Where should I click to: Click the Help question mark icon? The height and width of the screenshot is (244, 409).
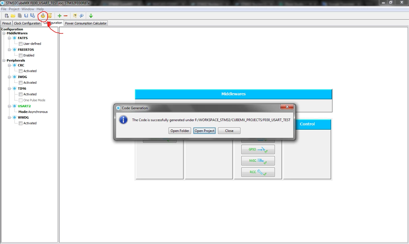[75, 16]
